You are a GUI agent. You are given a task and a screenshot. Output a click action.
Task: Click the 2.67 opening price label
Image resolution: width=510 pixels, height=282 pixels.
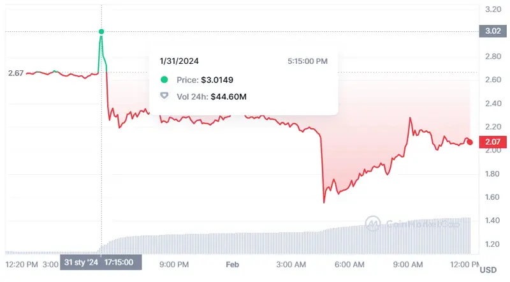point(15,73)
